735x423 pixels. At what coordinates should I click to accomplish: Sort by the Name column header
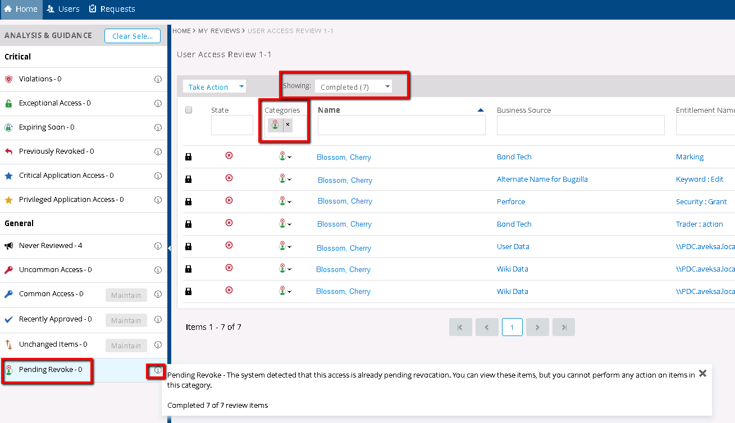coord(329,110)
